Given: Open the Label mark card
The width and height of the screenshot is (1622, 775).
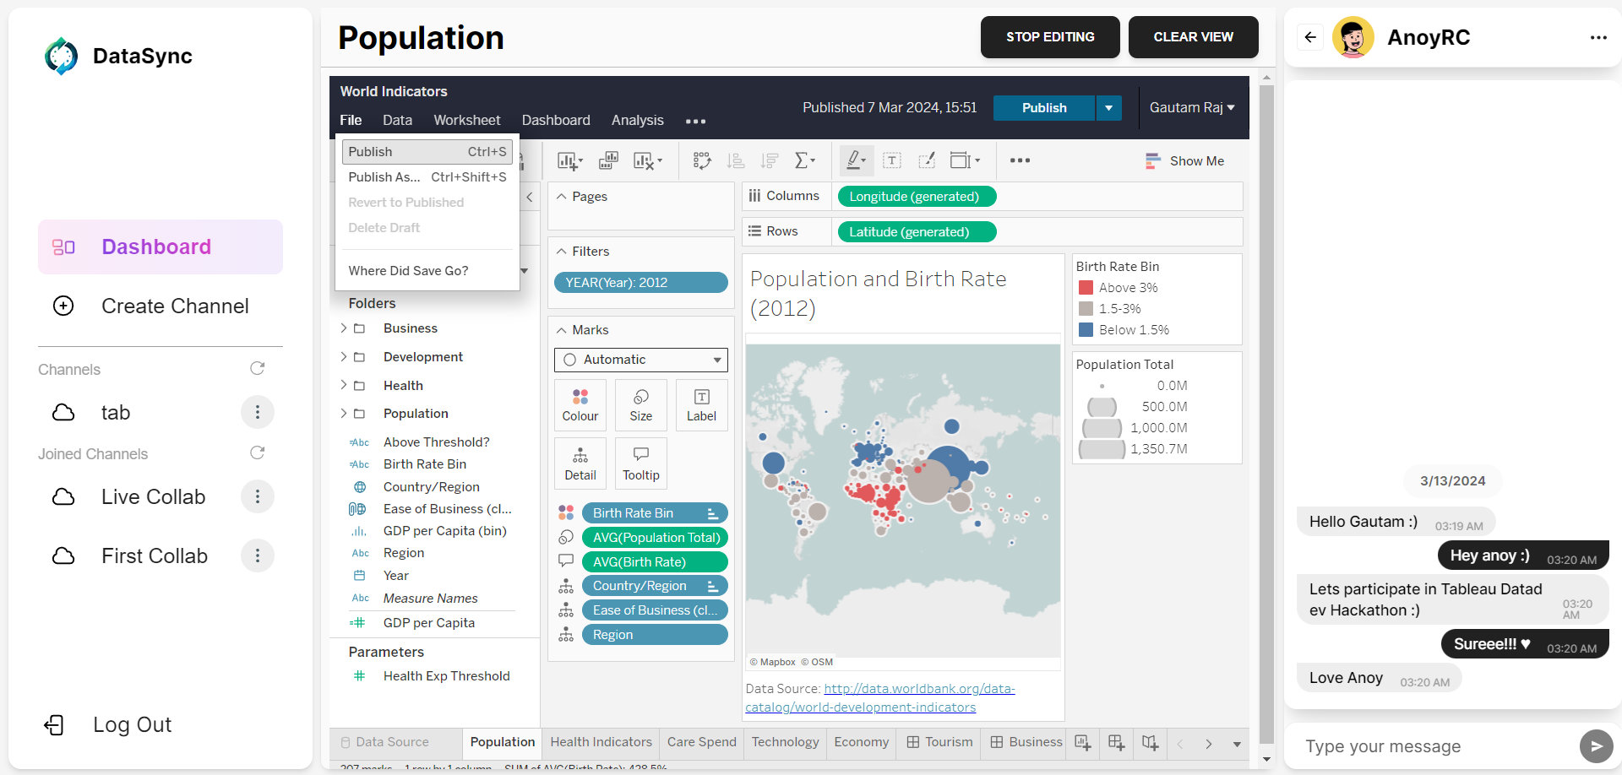Looking at the screenshot, I should (x=701, y=405).
